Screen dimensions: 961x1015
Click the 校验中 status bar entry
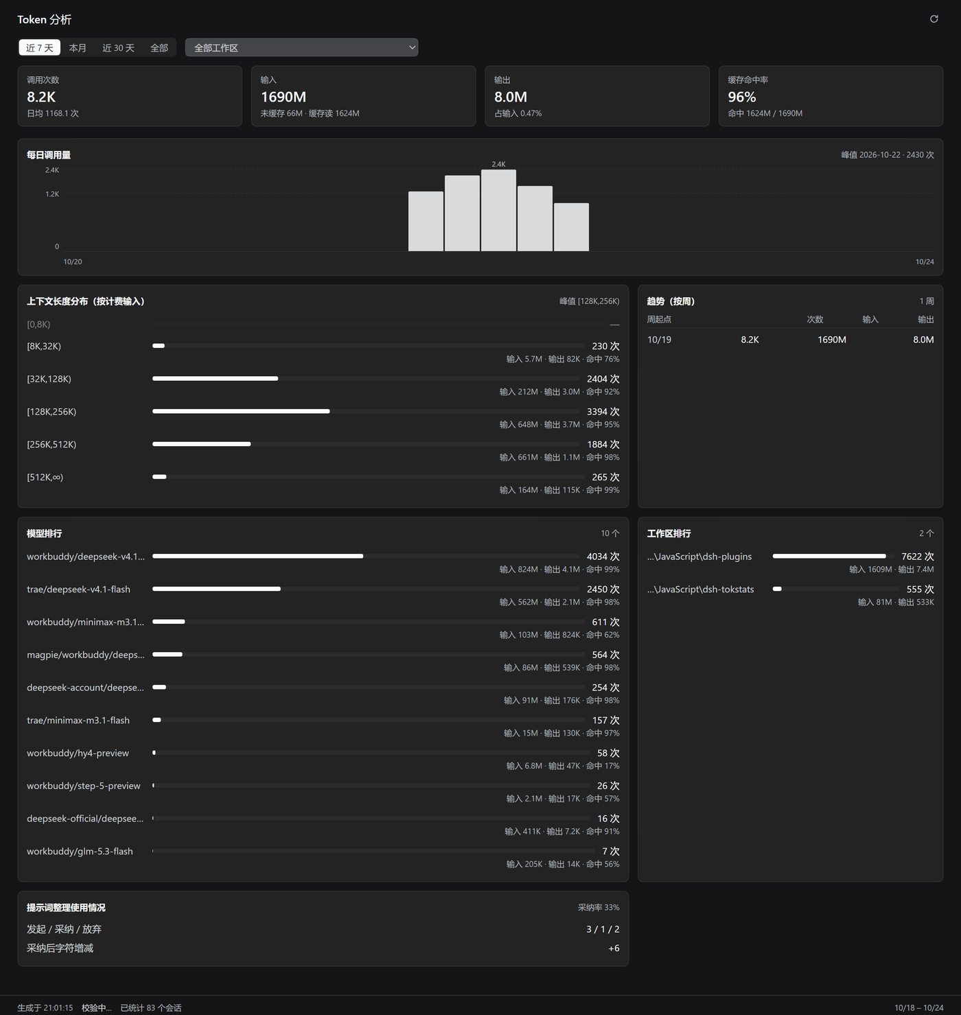(x=97, y=1007)
